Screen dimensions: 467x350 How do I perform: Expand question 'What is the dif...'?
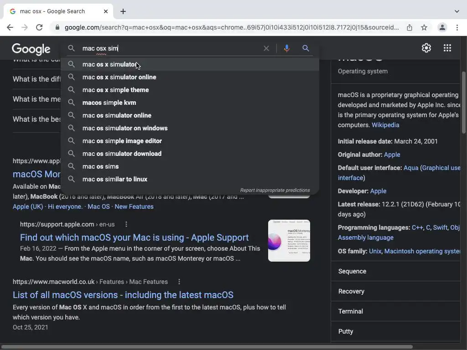[x=36, y=79]
